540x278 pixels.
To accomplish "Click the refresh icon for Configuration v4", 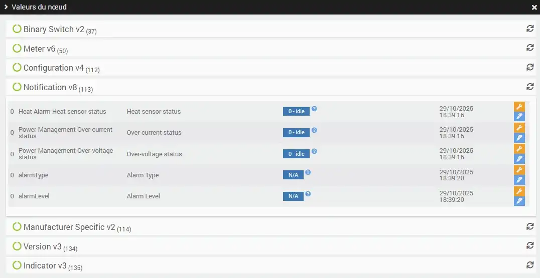I will point(530,67).
